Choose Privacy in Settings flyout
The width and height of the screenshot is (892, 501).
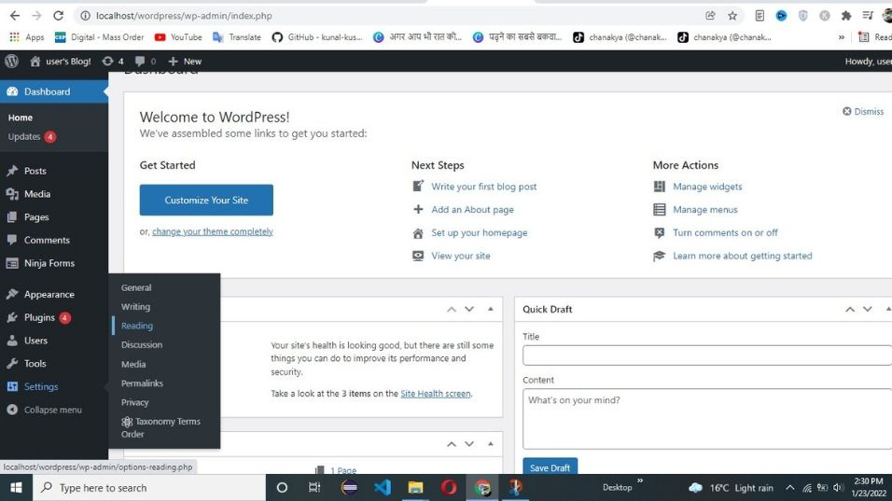point(134,402)
